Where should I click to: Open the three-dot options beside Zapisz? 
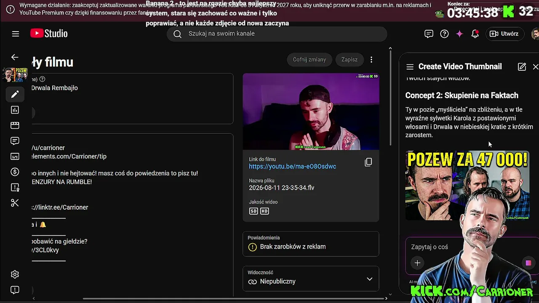tap(371, 60)
